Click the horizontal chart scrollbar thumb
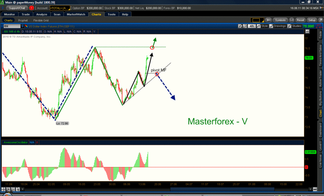This screenshot has height=196, width=324. coord(222,189)
